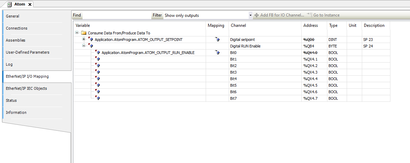This screenshot has height=163, width=410.
Task: Expand the ATOM_OUTPUT_SETPOINT variable row
Action: (x=84, y=40)
